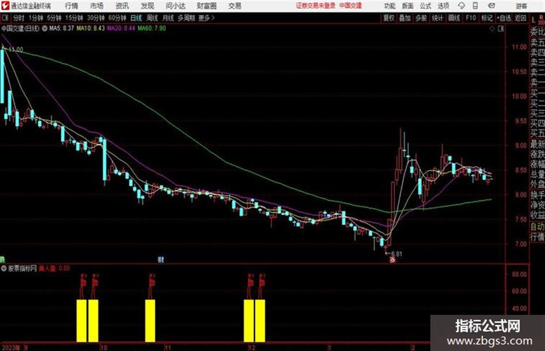Open the 选项 menu
Image resolution: width=545 pixels, height=351 pixels.
tap(443, 6)
